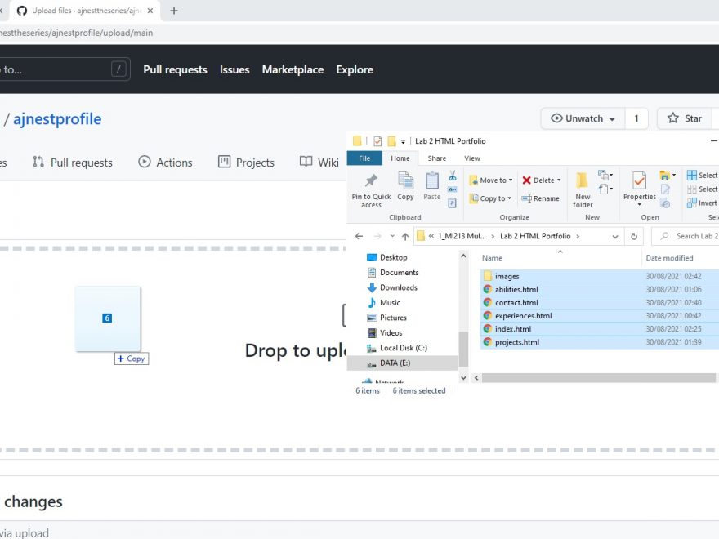Navigate back in File Explorer
The image size is (719, 539).
coord(359,236)
